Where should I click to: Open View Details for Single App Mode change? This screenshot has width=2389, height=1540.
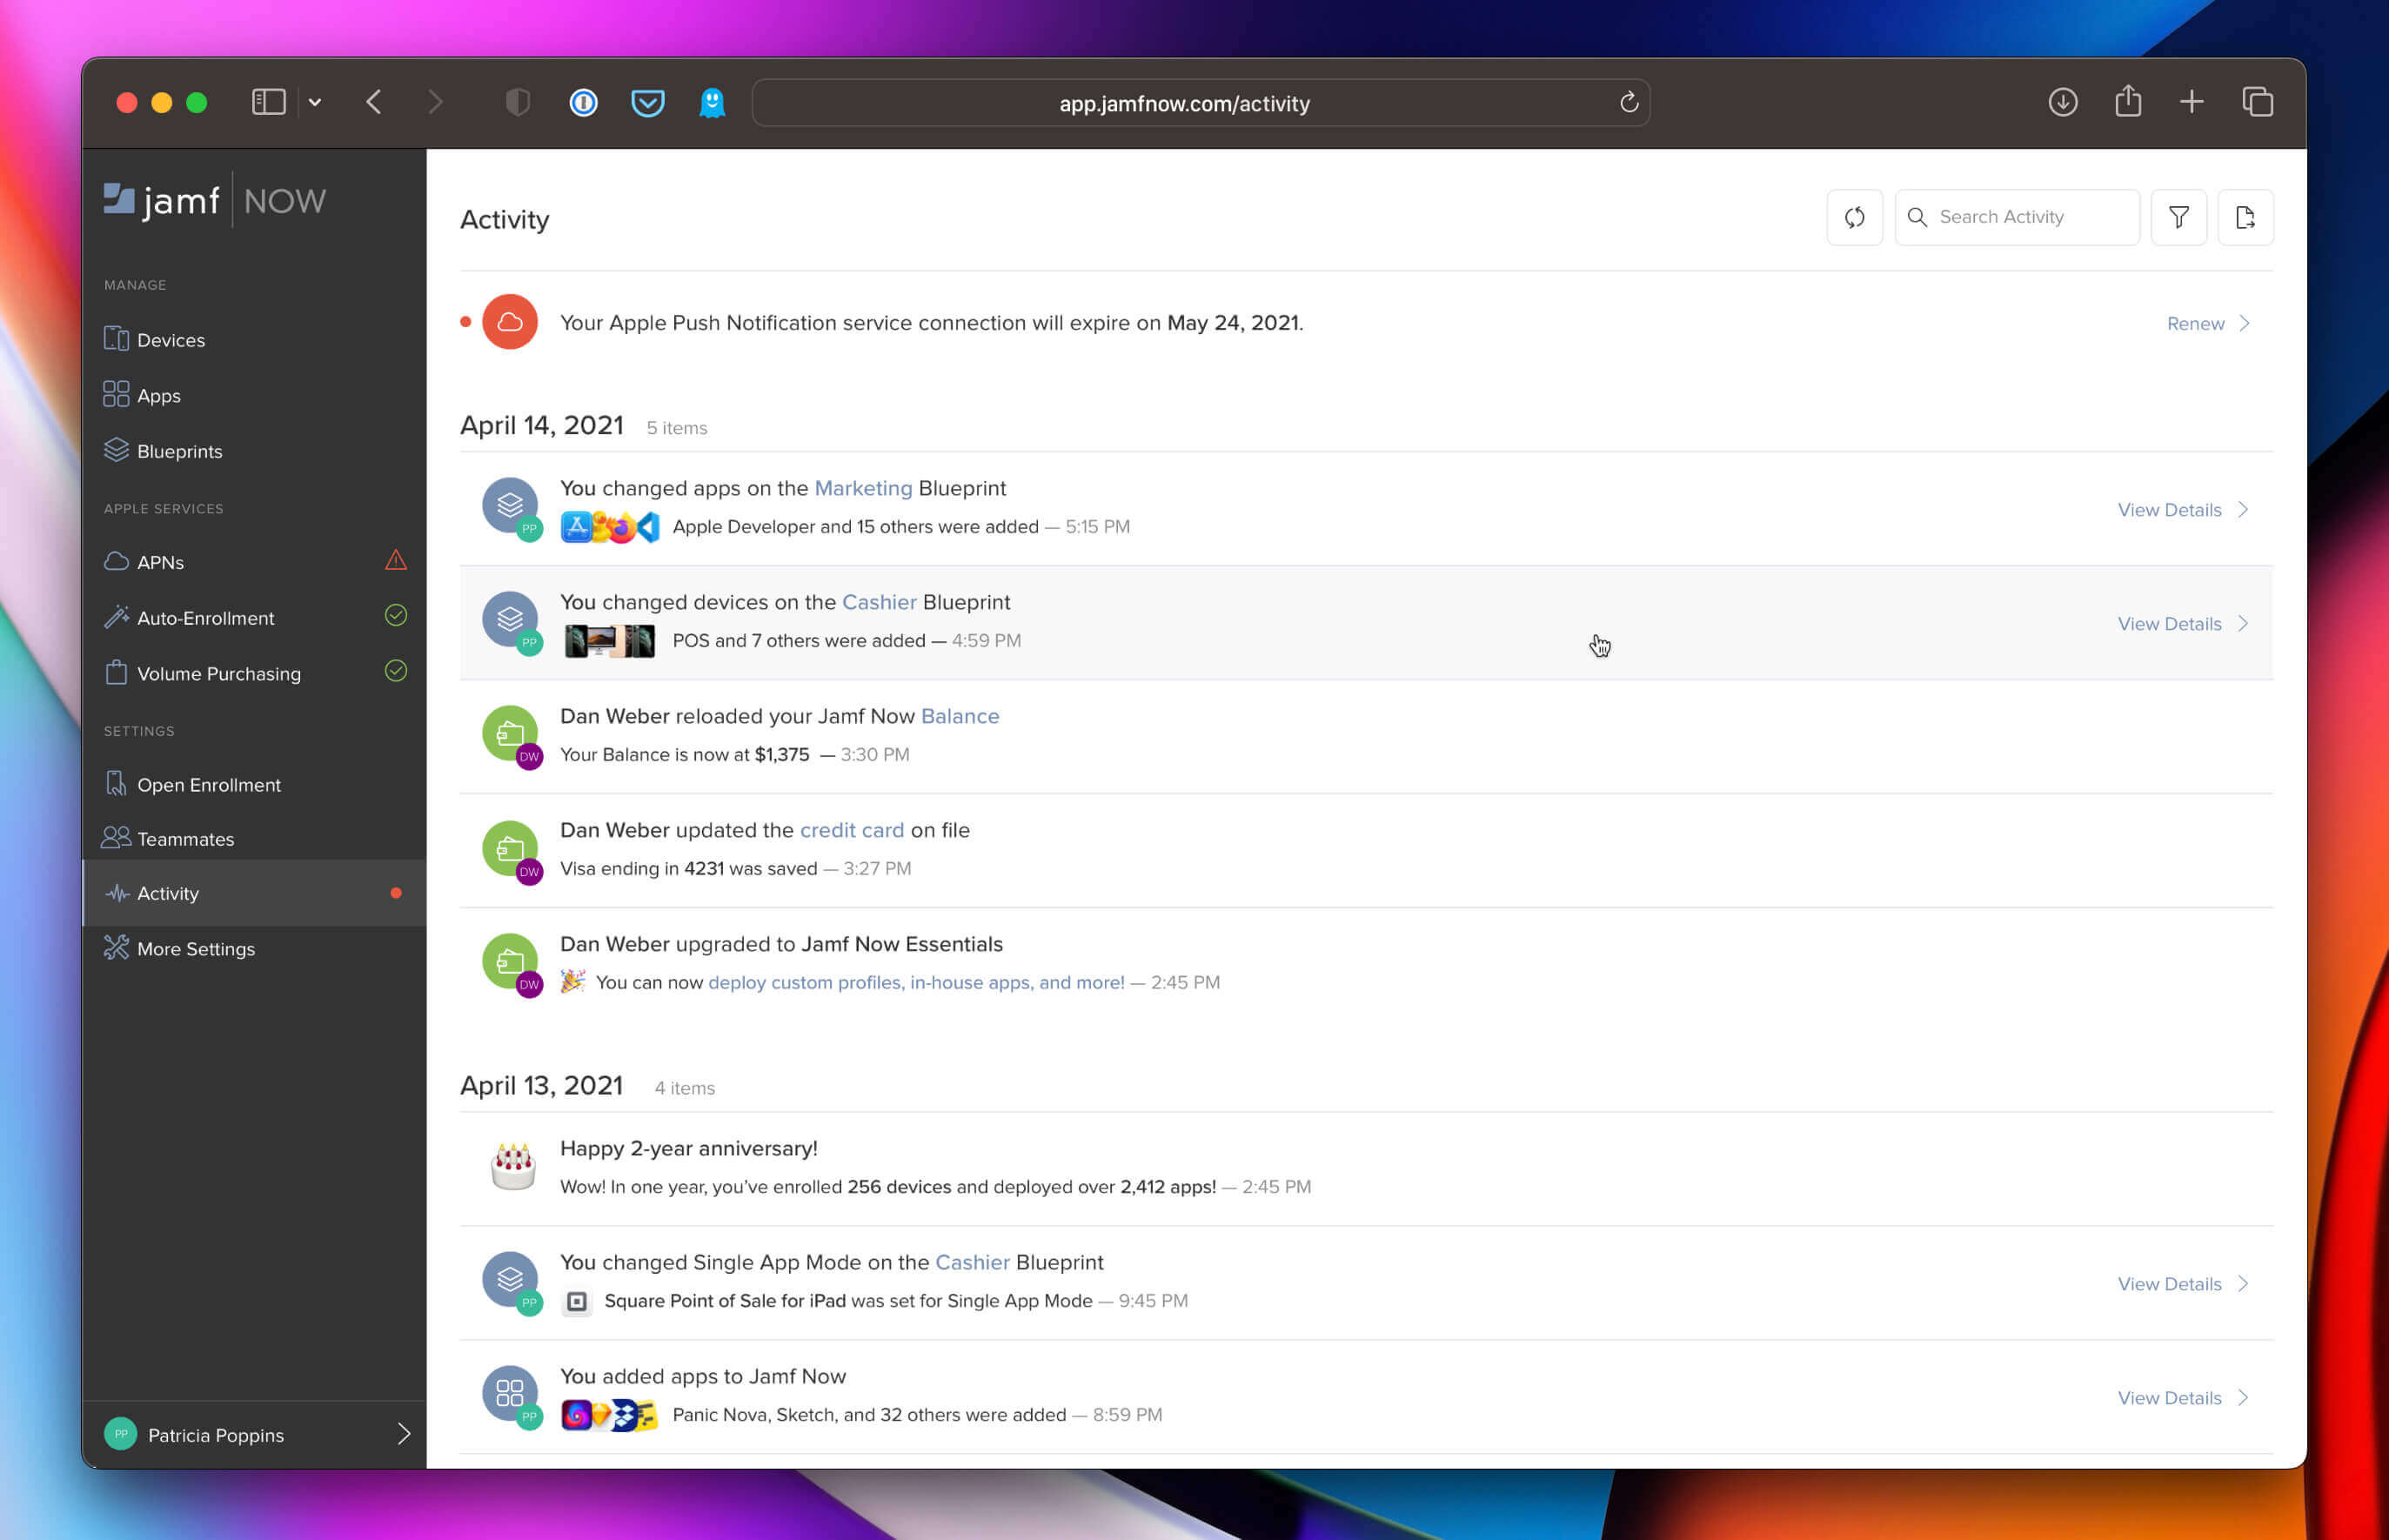[2169, 1284]
